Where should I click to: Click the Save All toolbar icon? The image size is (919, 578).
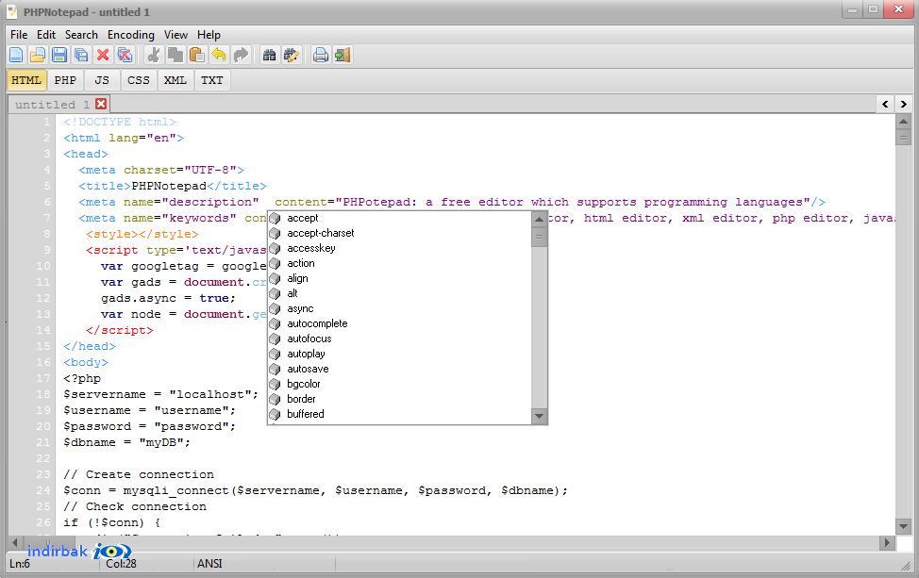pyautogui.click(x=81, y=55)
